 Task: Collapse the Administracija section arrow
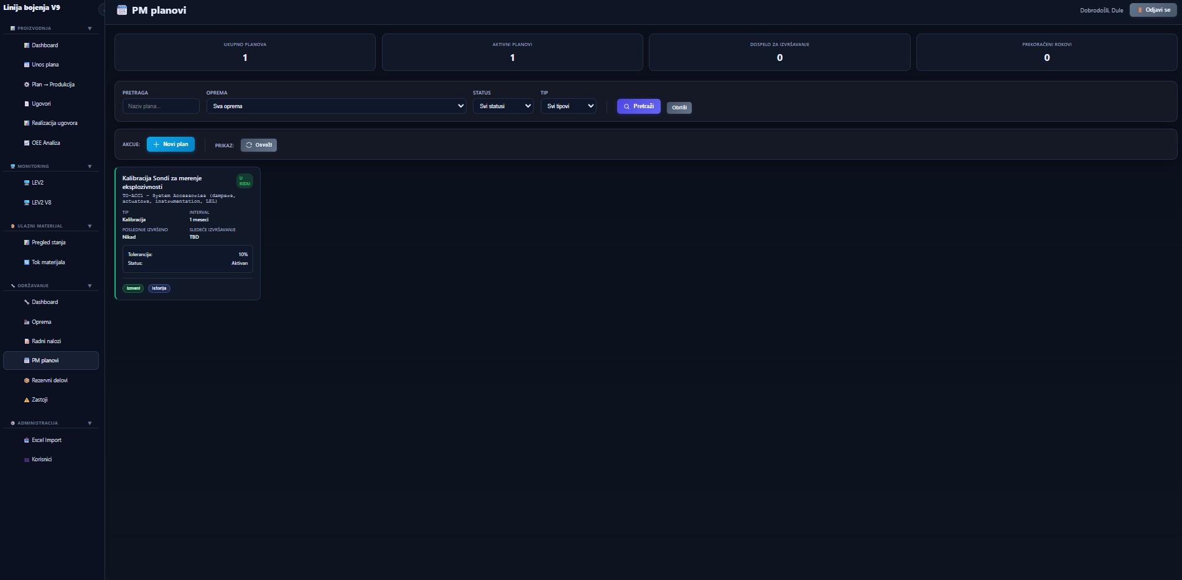click(x=90, y=423)
